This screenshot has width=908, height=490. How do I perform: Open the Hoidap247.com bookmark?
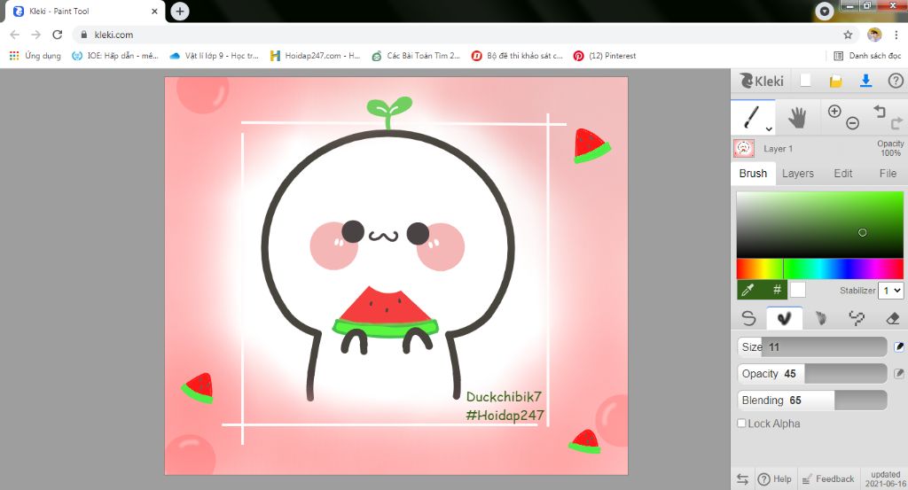click(315, 56)
